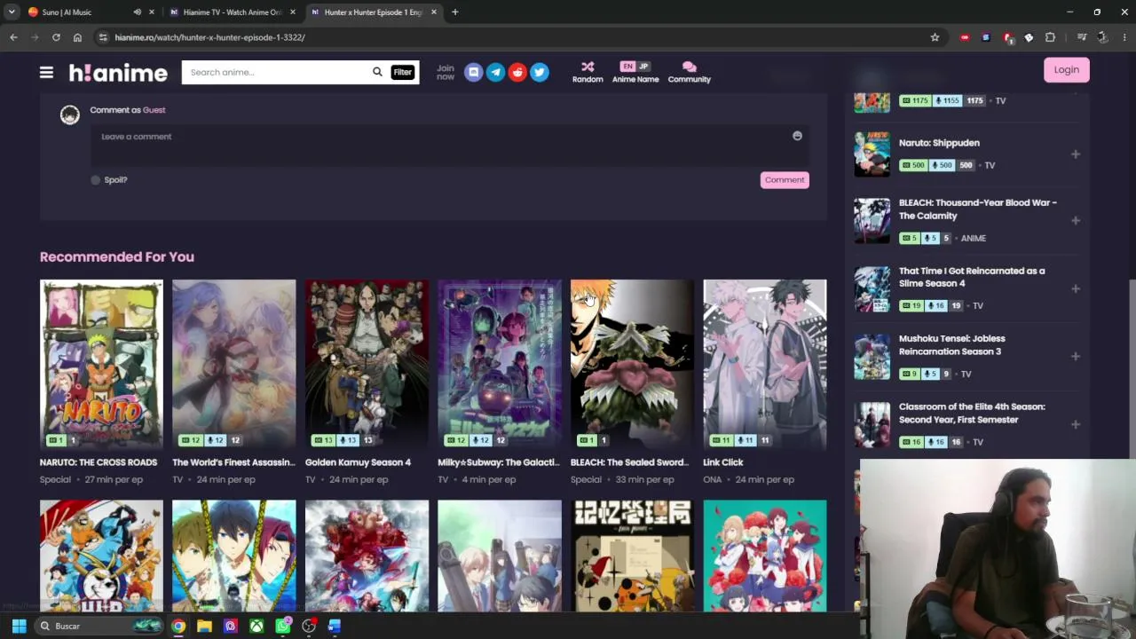
Task: Pick a Random anime
Action: (x=588, y=72)
